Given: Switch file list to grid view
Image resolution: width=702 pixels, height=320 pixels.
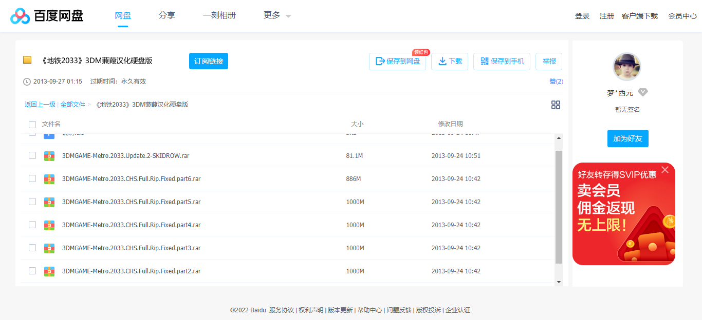Looking at the screenshot, I should (556, 105).
